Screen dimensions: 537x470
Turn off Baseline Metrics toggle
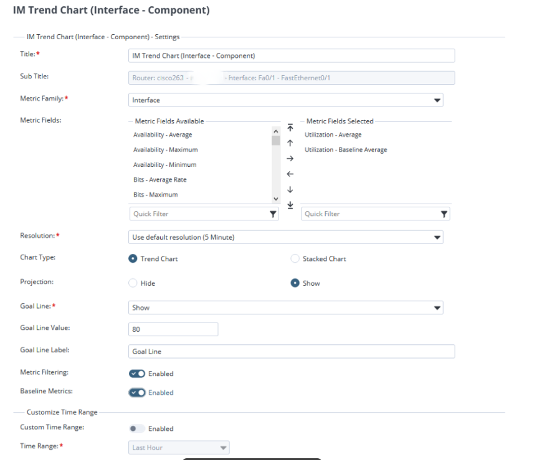(137, 393)
